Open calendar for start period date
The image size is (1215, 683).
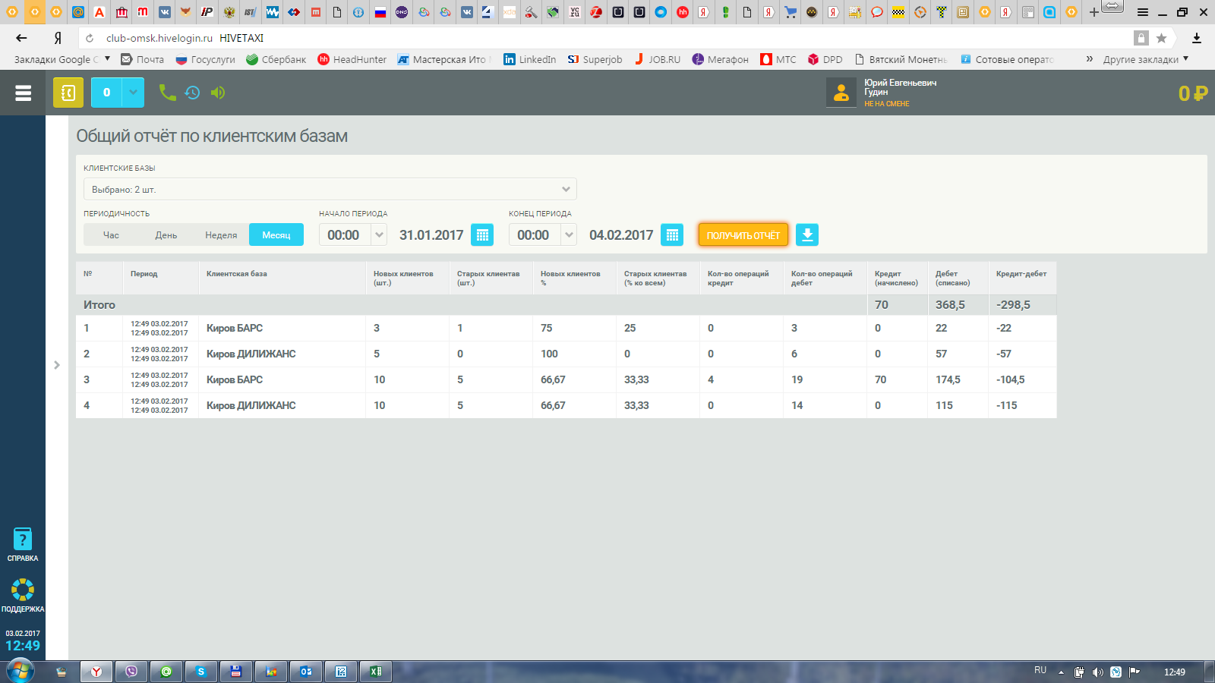tap(482, 235)
